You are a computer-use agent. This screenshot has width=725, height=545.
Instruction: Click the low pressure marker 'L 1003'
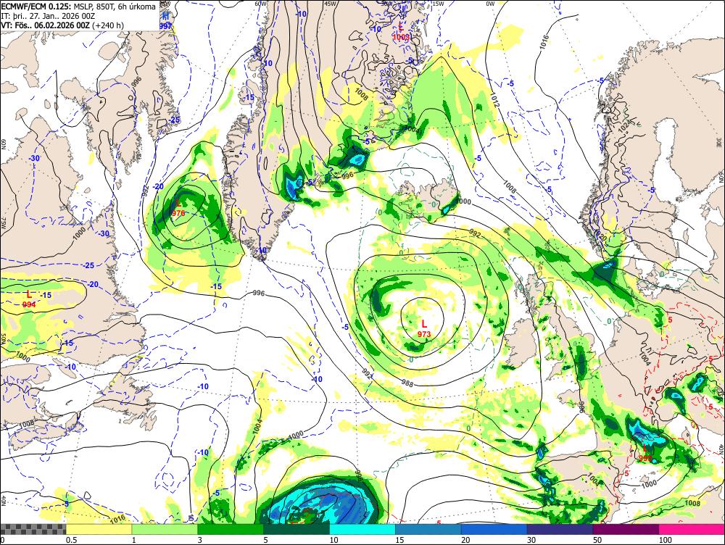401,33
